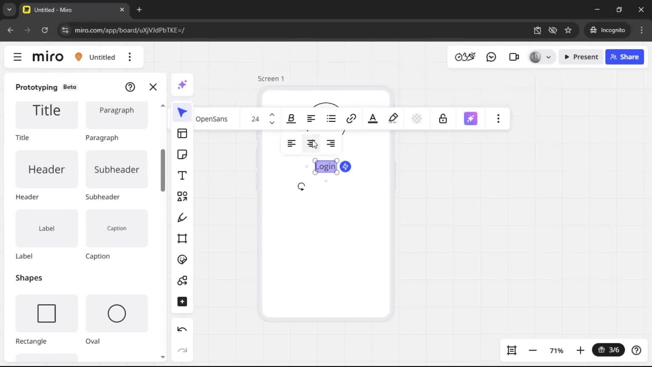
Task: Center align the text
Action: click(311, 143)
